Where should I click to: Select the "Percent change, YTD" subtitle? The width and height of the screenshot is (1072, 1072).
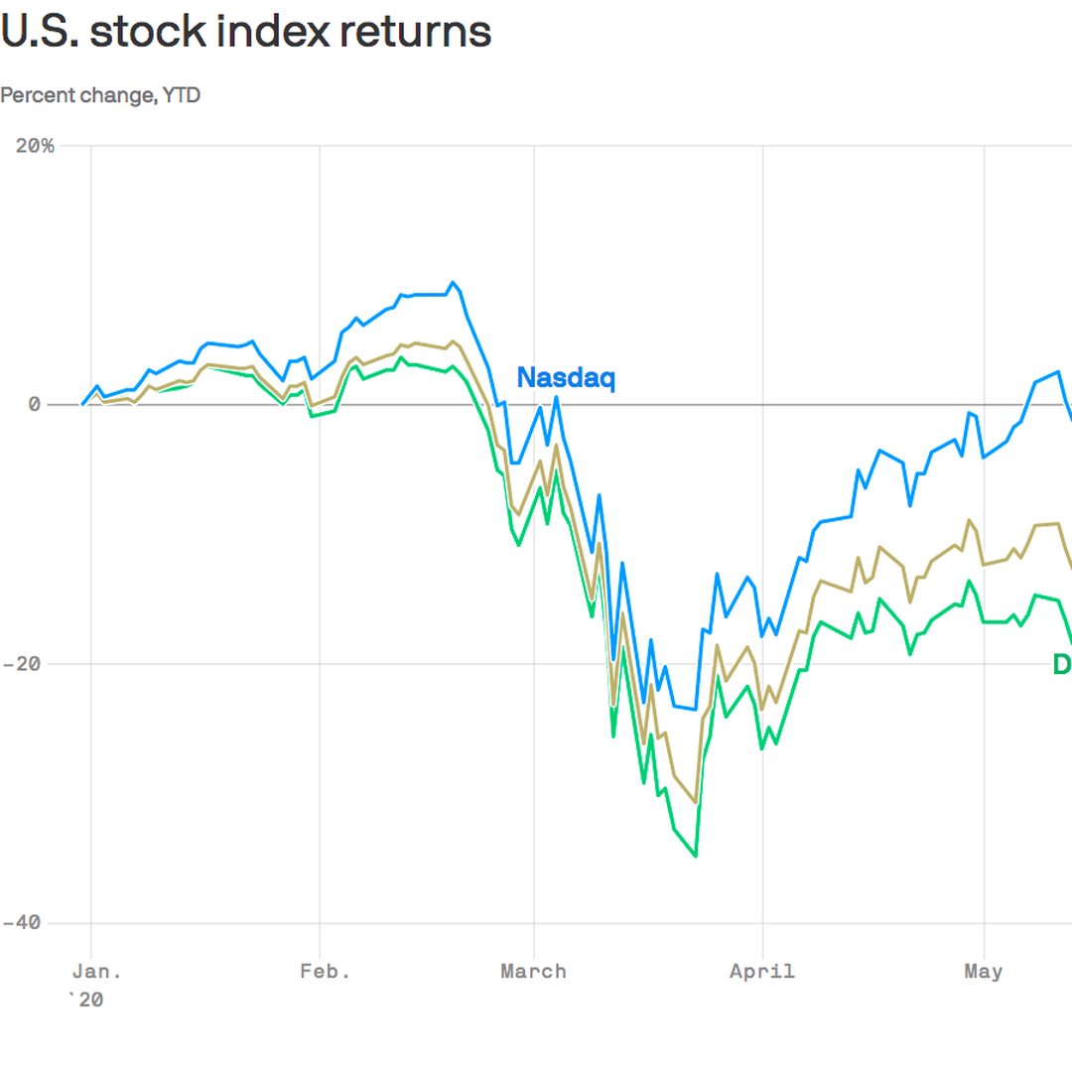click(x=100, y=95)
